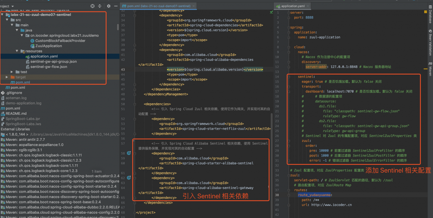This screenshot has width=433, height=218.
Task: Click line number 38 in the gutter
Action: click(x=277, y=195)
